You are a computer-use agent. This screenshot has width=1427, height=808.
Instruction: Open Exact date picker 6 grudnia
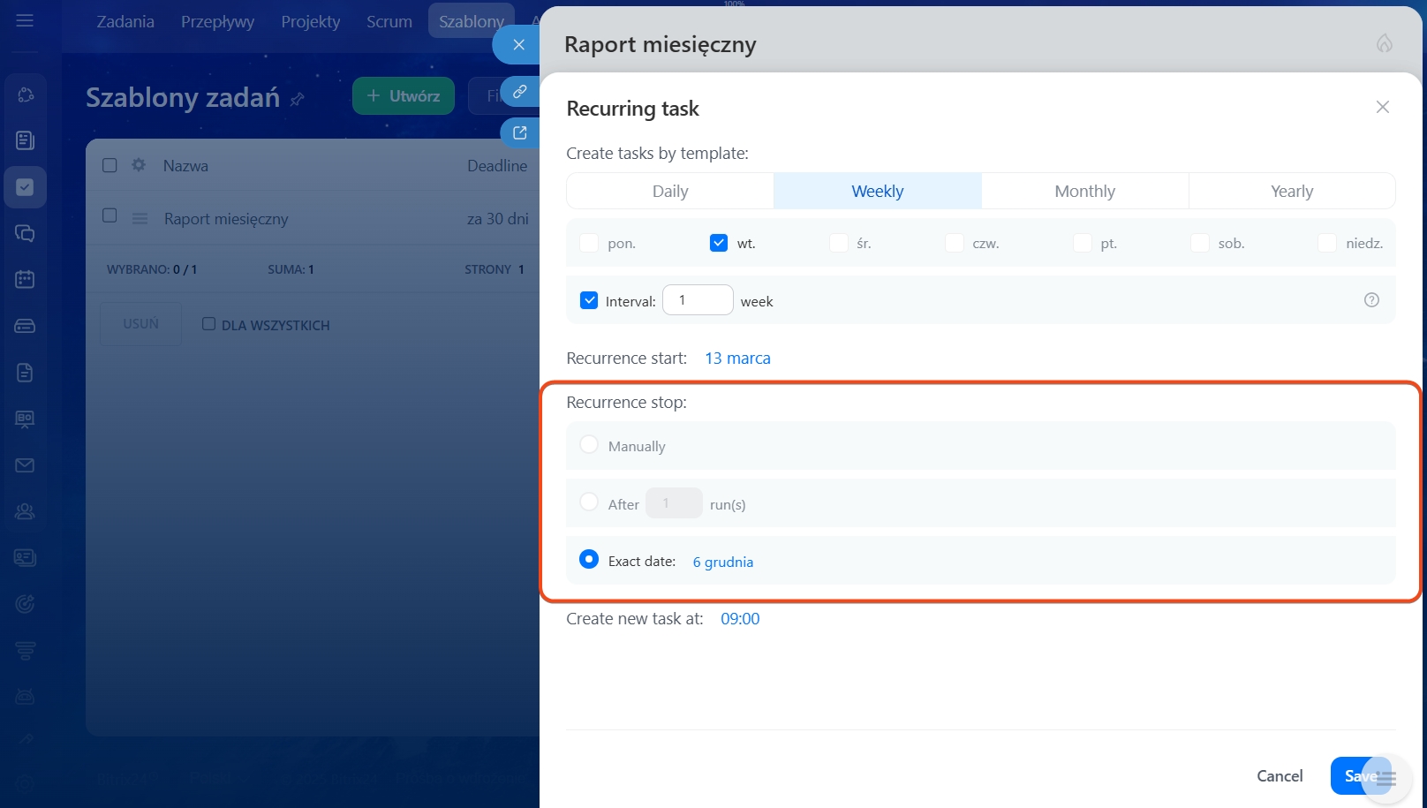pyautogui.click(x=722, y=562)
